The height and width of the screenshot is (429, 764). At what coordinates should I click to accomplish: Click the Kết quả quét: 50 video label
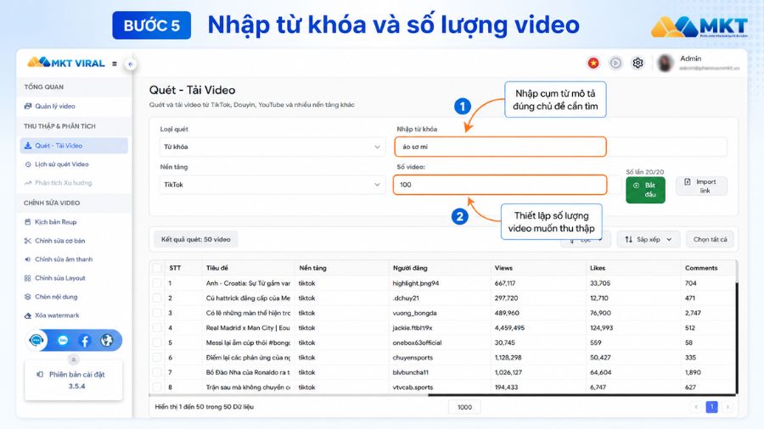pyautogui.click(x=196, y=239)
